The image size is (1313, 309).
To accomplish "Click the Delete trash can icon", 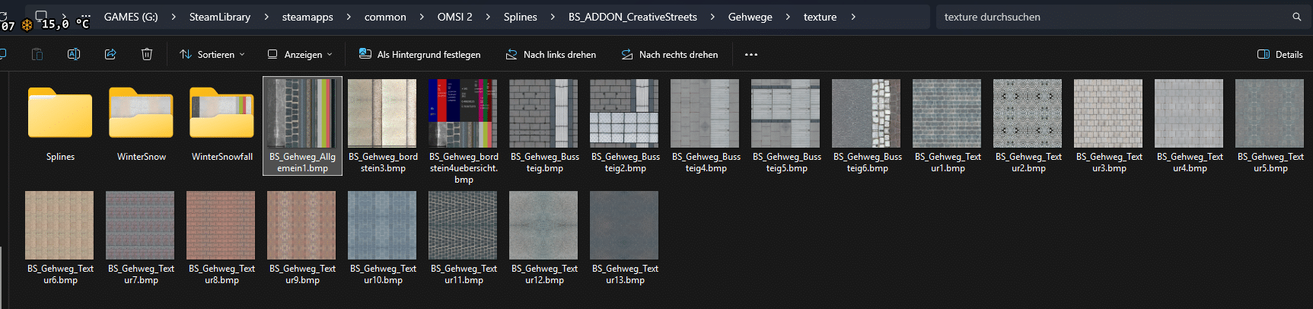I will 147,54.
